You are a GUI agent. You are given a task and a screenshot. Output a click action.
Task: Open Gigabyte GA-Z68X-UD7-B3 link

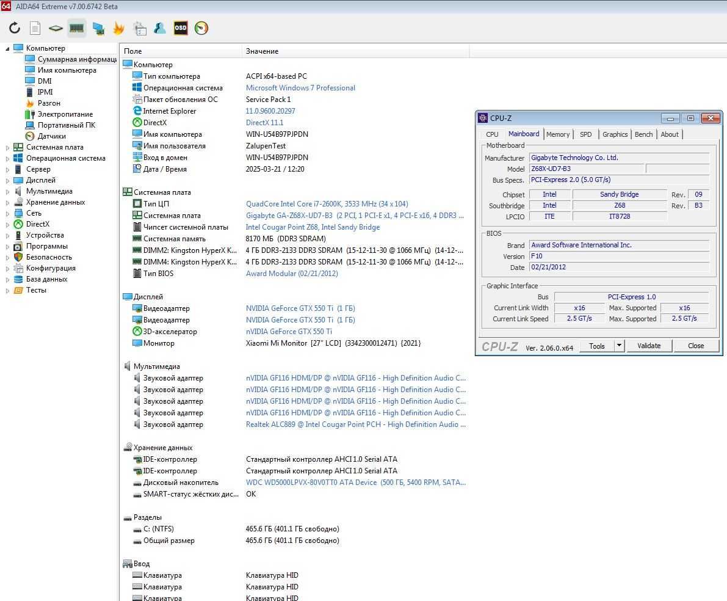point(355,216)
